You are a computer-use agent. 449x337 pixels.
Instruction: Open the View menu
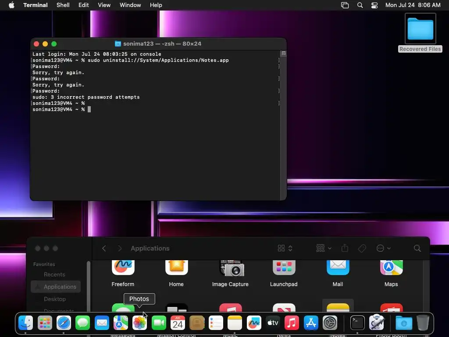click(x=104, y=5)
